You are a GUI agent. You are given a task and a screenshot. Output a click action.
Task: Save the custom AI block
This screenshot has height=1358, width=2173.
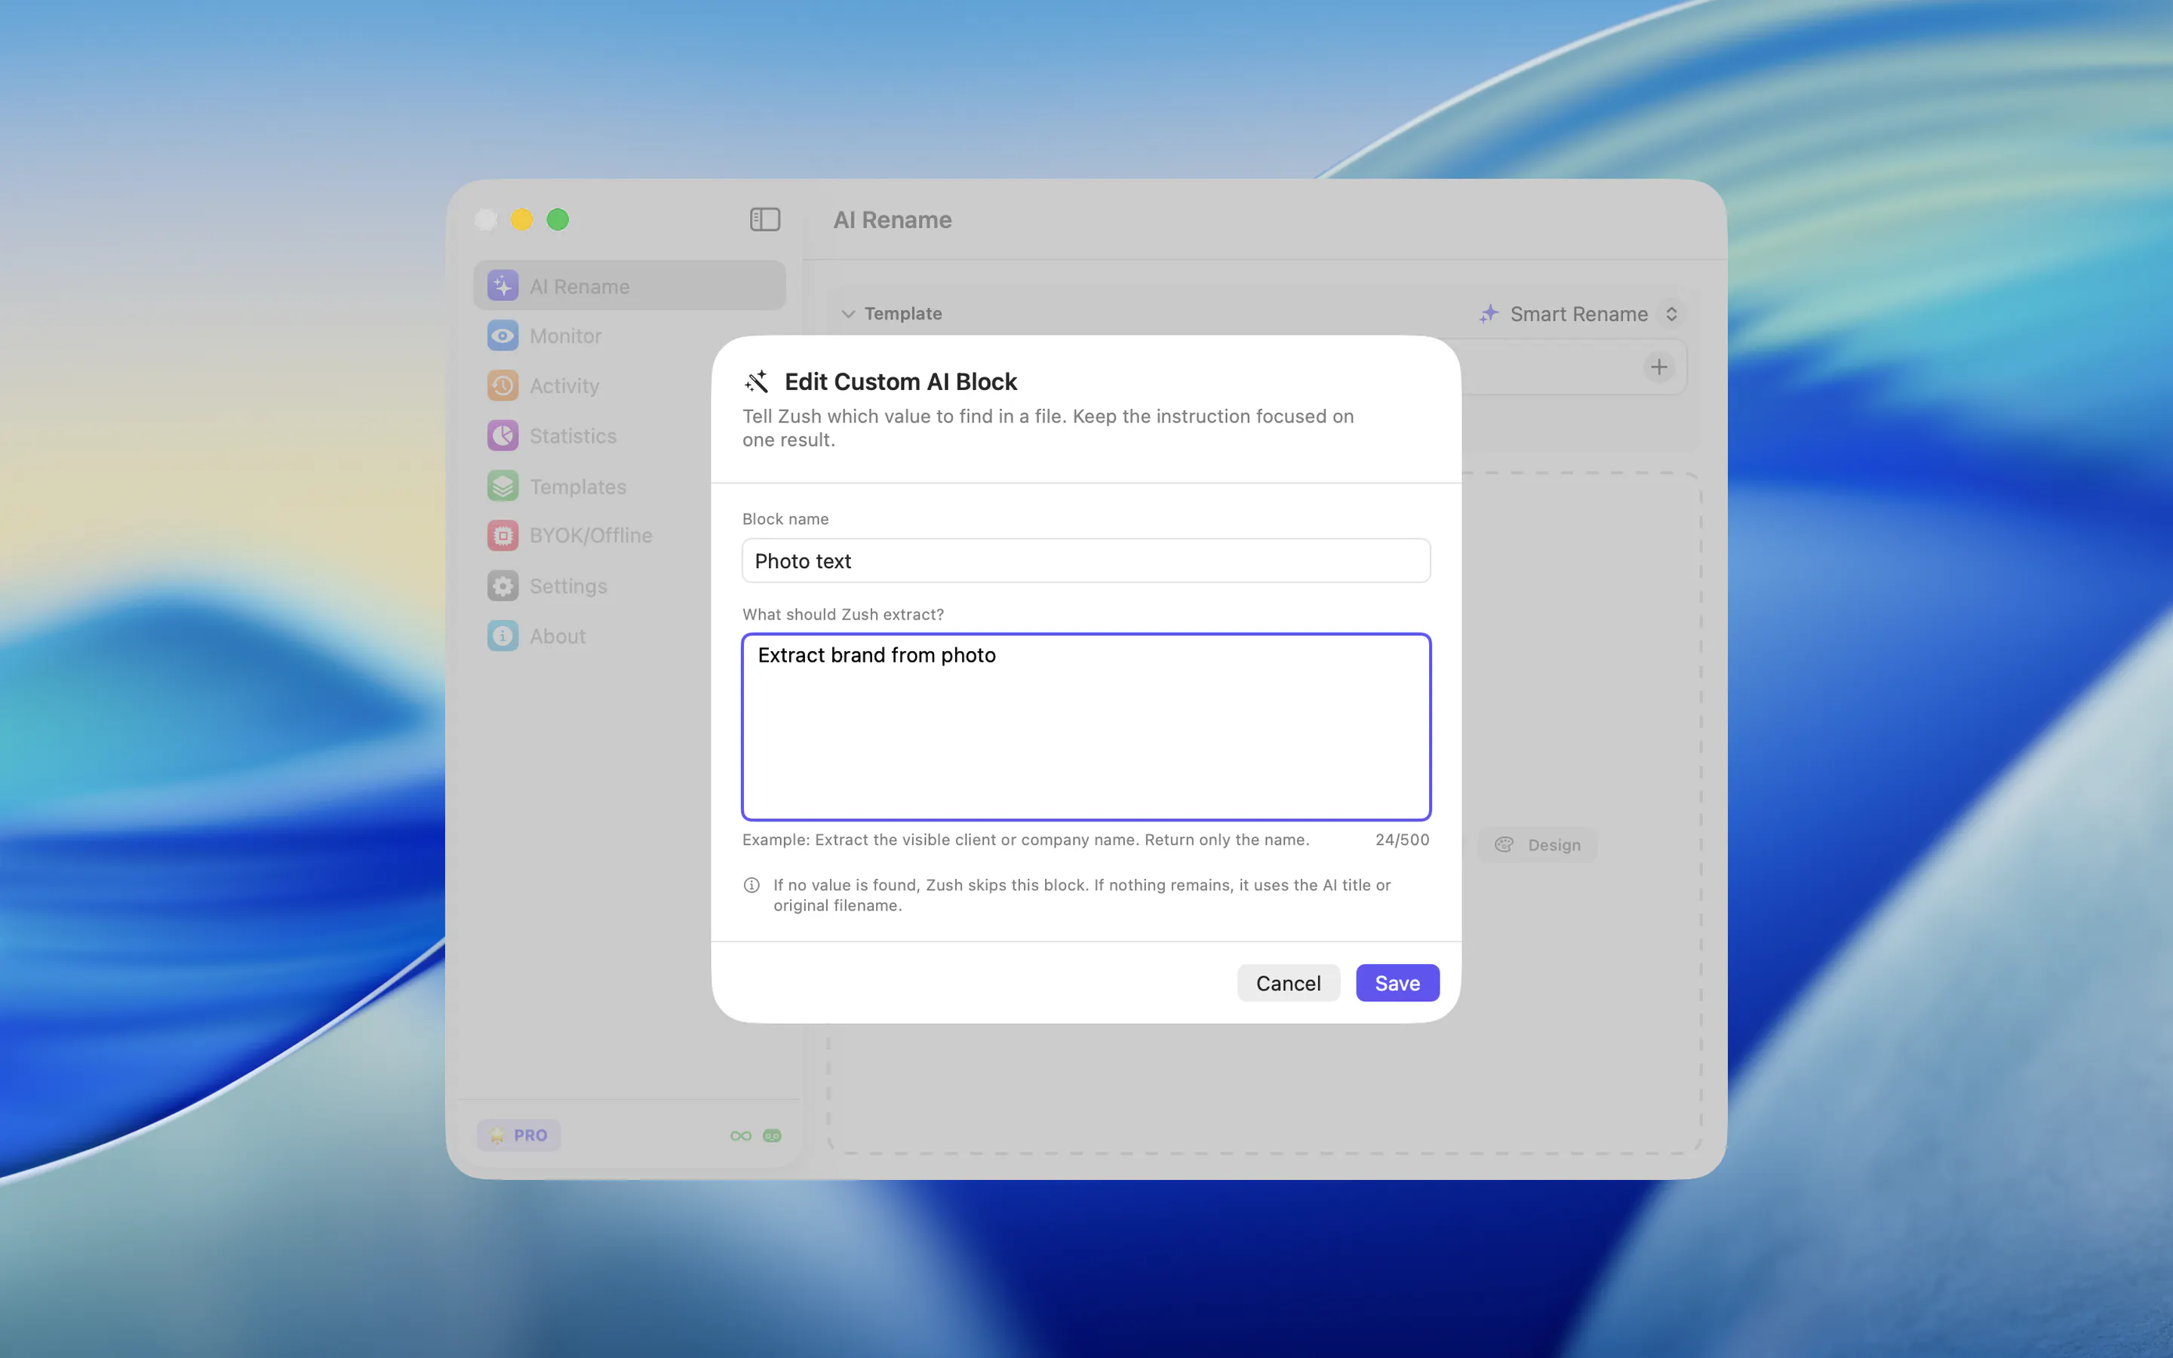(x=1397, y=982)
